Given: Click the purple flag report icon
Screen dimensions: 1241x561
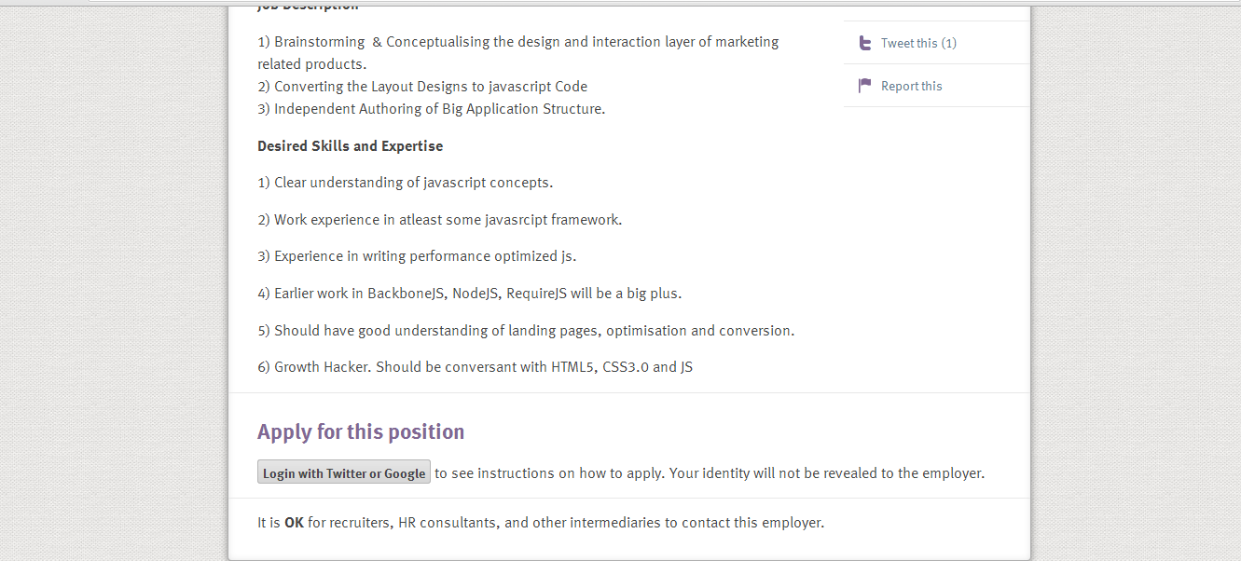Looking at the screenshot, I should tap(865, 86).
